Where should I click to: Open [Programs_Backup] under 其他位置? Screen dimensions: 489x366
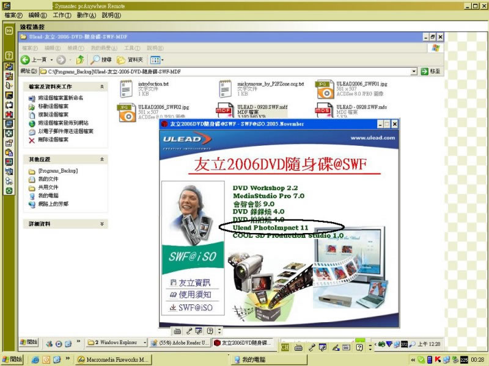tap(58, 171)
